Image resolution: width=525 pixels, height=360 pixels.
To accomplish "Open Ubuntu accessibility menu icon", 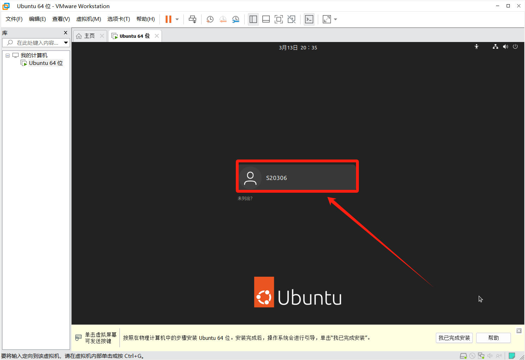I will click(477, 47).
